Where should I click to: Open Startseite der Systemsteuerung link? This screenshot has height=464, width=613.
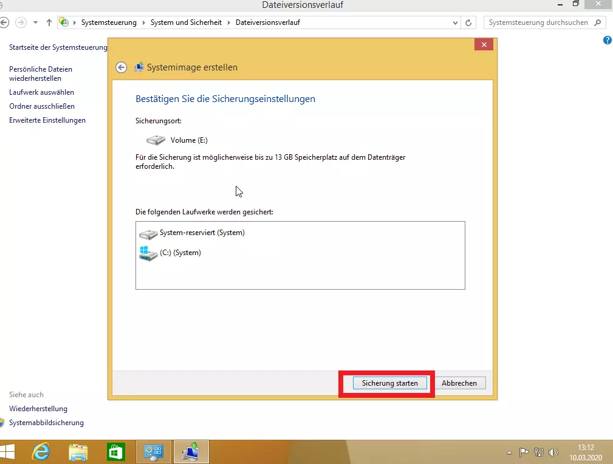pyautogui.click(x=58, y=47)
